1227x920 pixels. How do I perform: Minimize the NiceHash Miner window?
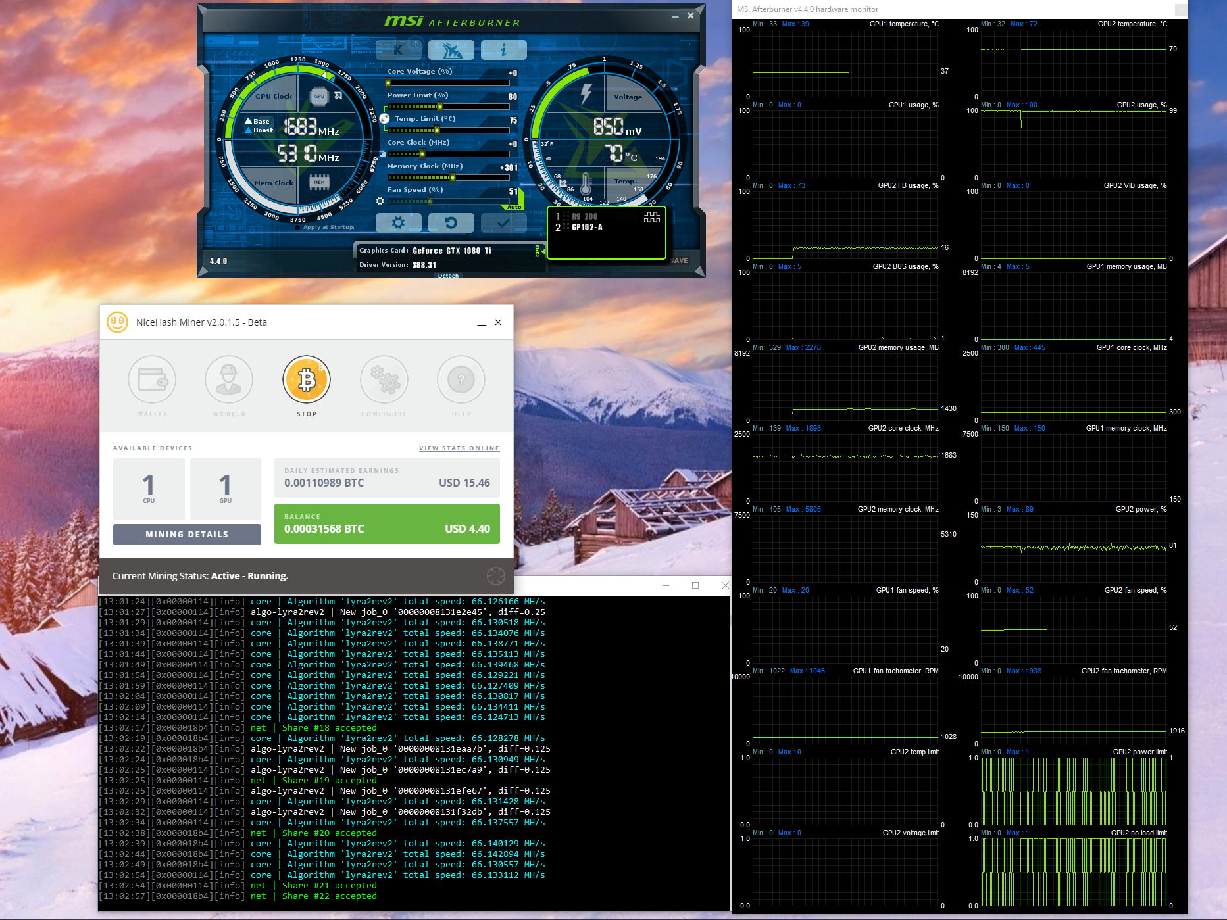(482, 322)
